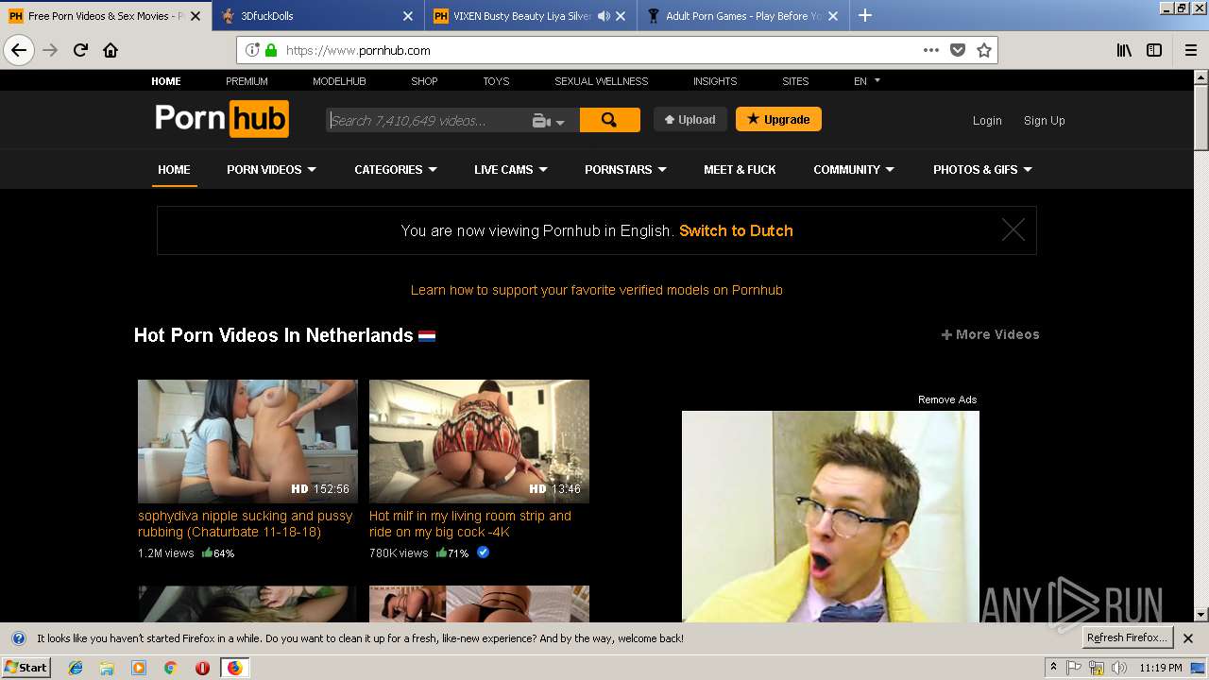This screenshot has height=680, width=1209.
Task: Click the Firefox taskbar icon
Action: [234, 668]
